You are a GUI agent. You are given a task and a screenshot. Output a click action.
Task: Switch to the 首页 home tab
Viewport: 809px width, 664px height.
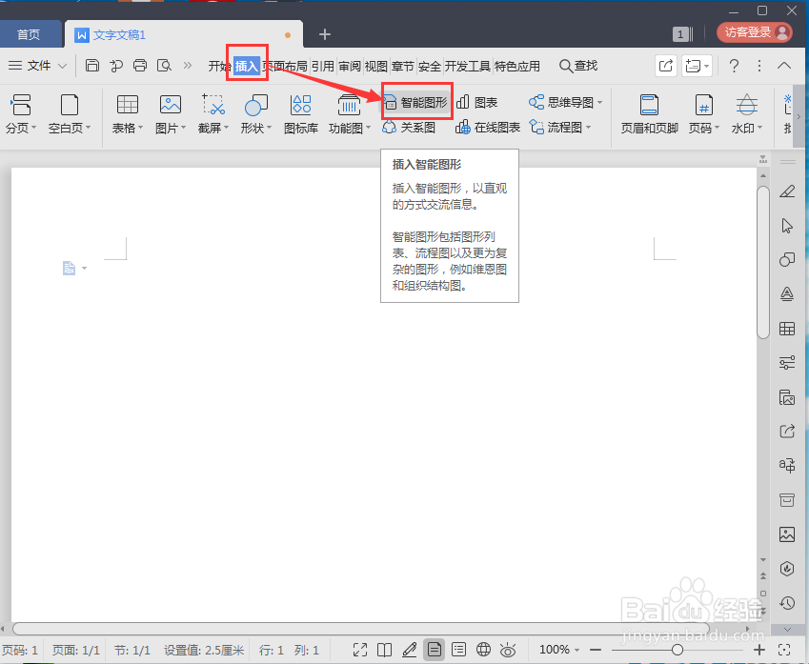[x=29, y=34]
